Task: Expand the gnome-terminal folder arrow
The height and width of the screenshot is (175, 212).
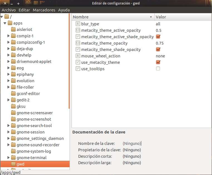Action: click(9, 158)
